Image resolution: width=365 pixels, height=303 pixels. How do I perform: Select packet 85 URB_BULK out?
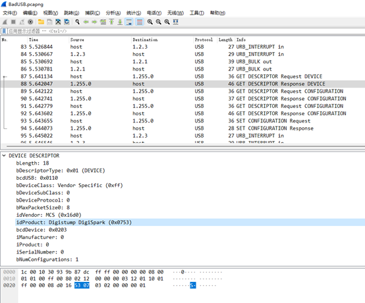pos(183,62)
